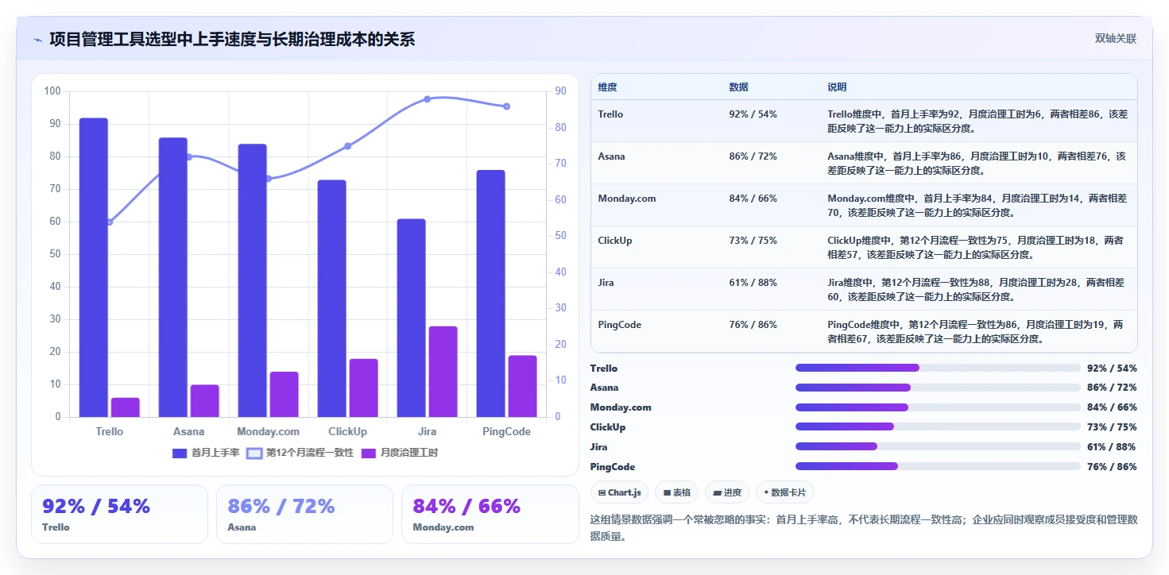Click the 61% / 88% table cell
This screenshot has height=575, width=1169.
[x=753, y=283]
